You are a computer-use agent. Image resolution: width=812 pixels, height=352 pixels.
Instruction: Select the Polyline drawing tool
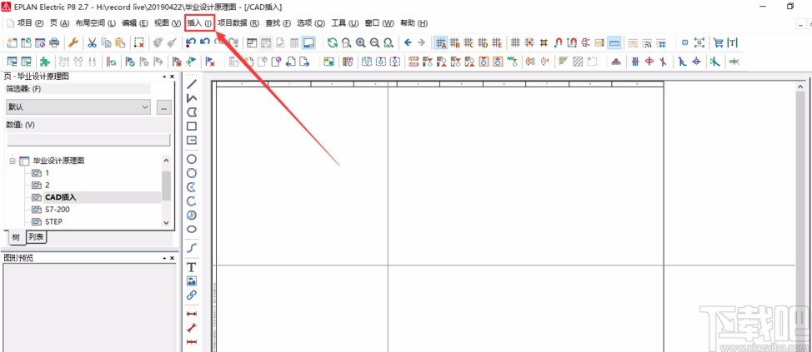click(192, 98)
